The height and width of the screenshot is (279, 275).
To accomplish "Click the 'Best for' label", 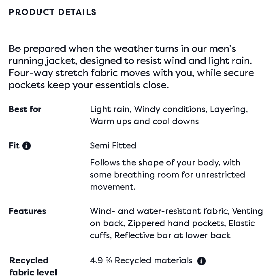I will [25, 109].
